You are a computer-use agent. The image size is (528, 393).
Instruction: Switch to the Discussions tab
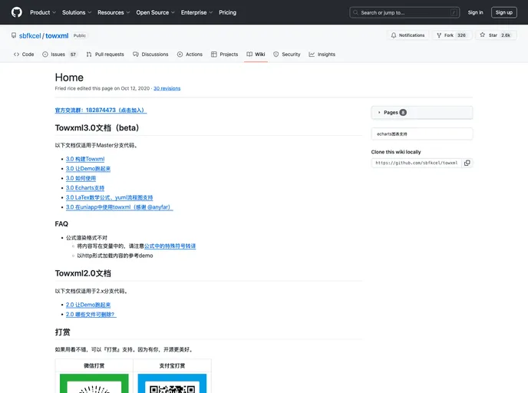150,54
